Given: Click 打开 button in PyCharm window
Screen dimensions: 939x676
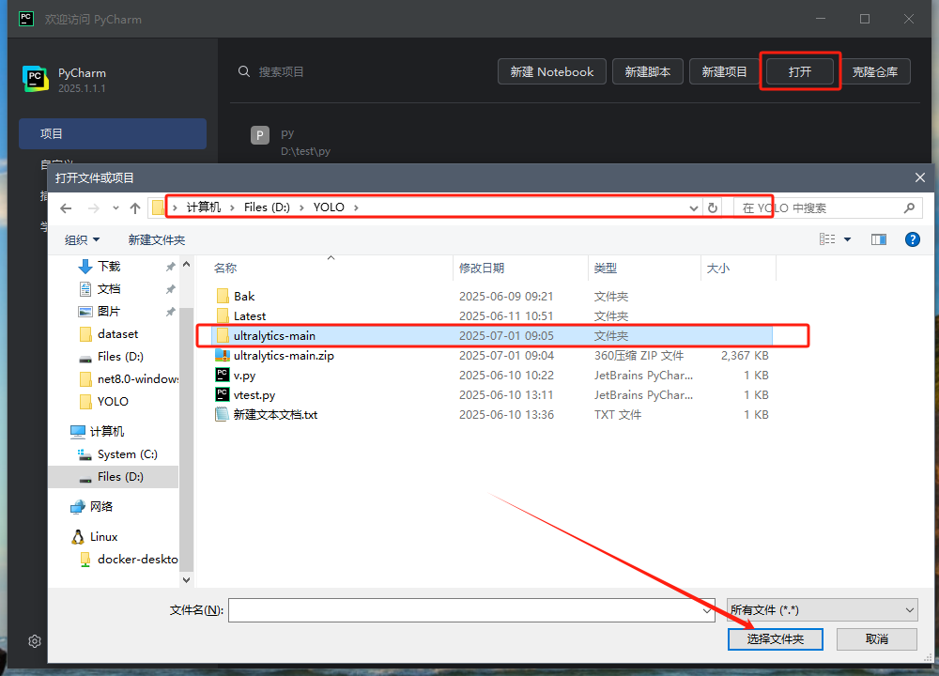Looking at the screenshot, I should (799, 72).
